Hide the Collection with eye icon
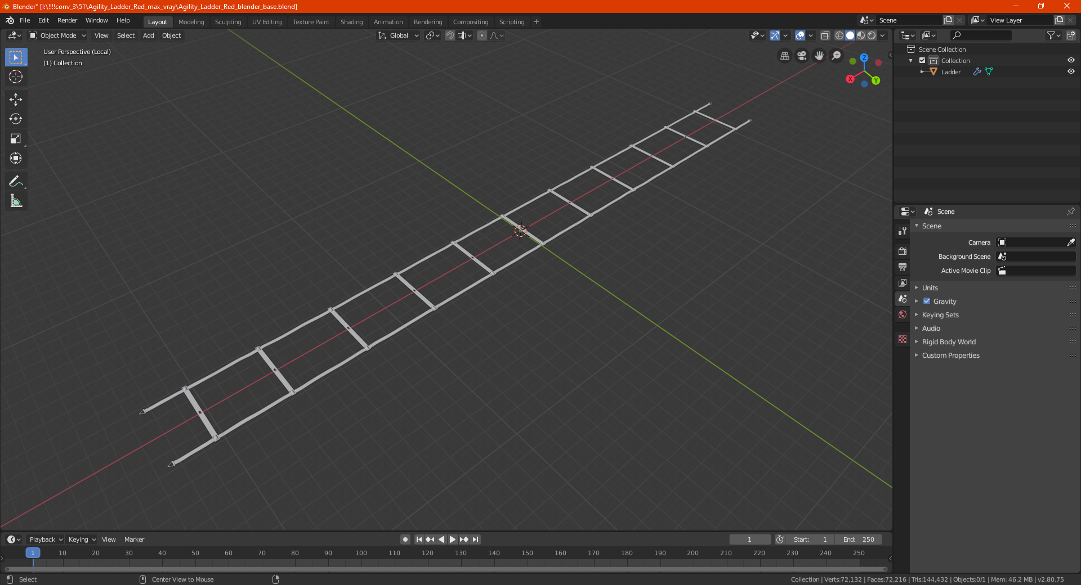The width and height of the screenshot is (1081, 585). pos(1071,60)
